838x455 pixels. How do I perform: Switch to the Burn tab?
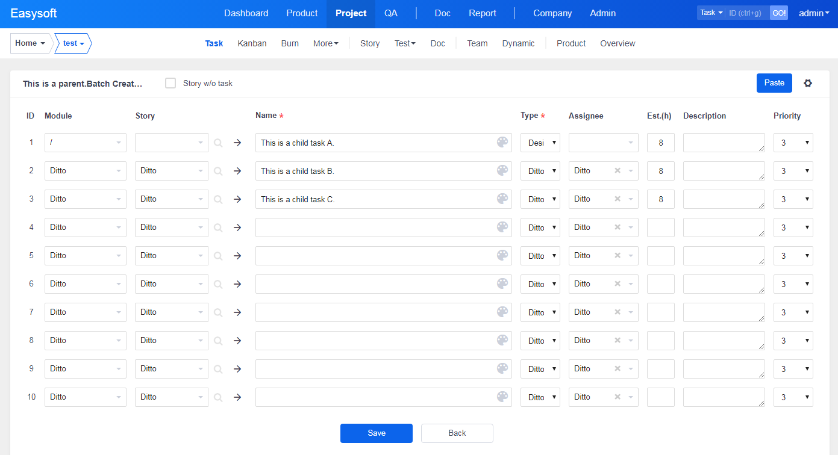290,43
